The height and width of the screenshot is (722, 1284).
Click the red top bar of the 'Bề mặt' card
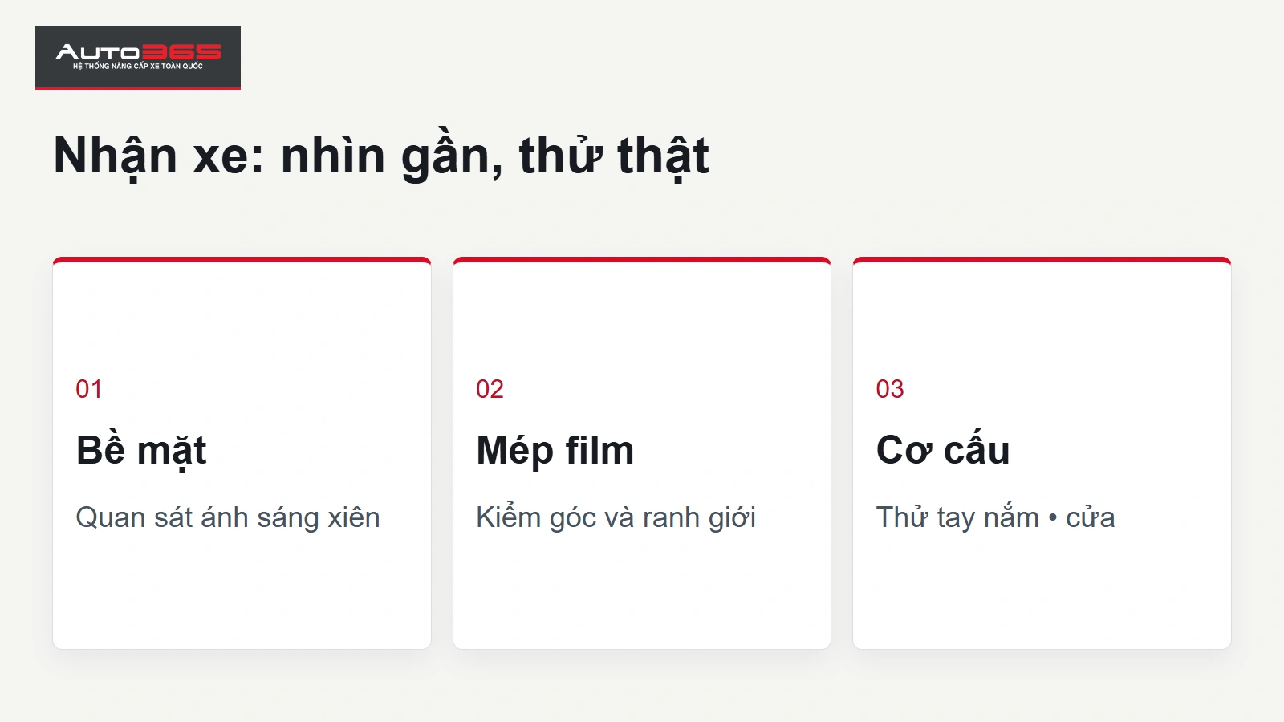242,260
